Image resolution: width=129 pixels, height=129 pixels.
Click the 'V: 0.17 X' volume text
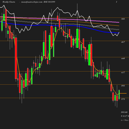[125, 116]
